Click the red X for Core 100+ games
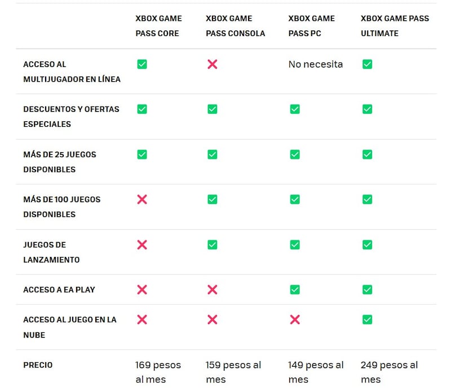This screenshot has width=451, height=391. click(142, 199)
